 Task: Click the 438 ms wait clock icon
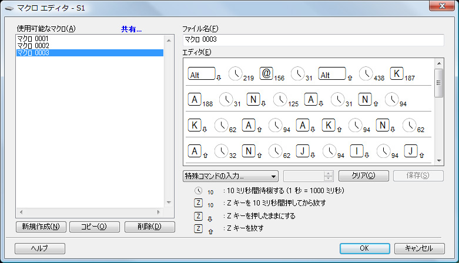[366, 74]
